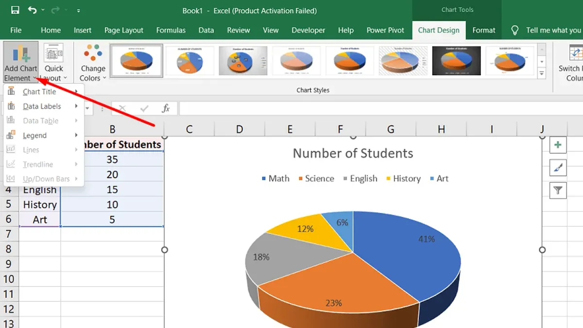Select the History cell in row 5
The height and width of the screenshot is (328, 583).
click(40, 205)
